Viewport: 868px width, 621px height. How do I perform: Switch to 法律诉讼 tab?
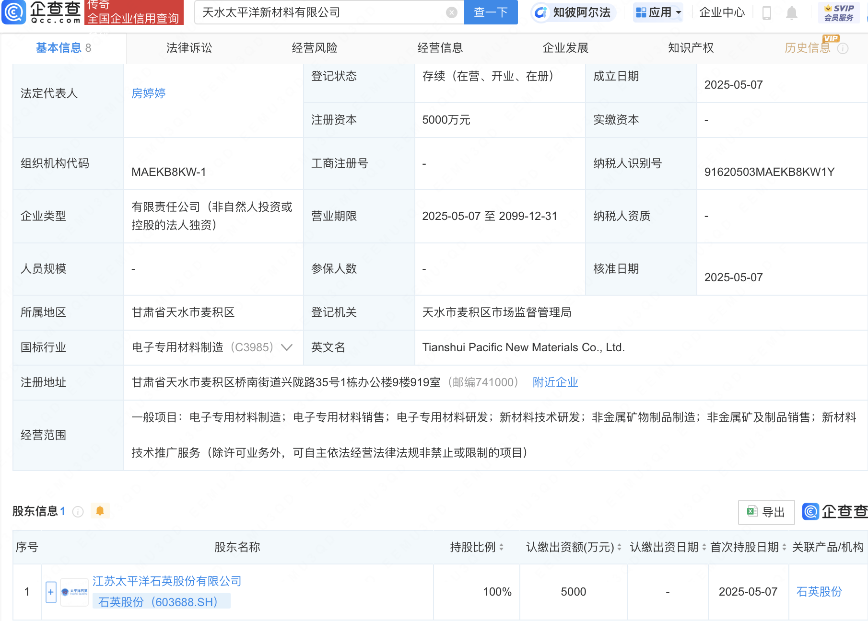(189, 48)
